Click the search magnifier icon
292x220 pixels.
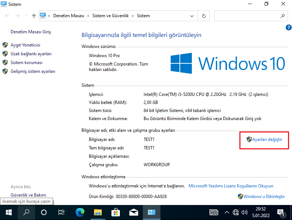coord(282,16)
